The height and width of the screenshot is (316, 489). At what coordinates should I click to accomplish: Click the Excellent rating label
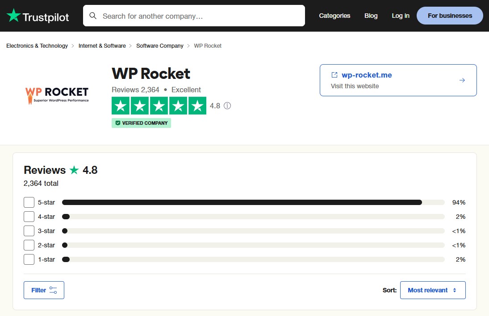point(186,90)
